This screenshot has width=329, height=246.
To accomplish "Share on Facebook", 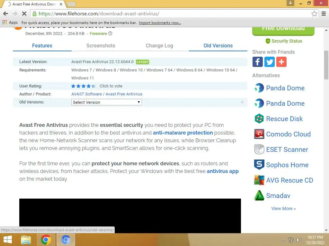I will [257, 62].
